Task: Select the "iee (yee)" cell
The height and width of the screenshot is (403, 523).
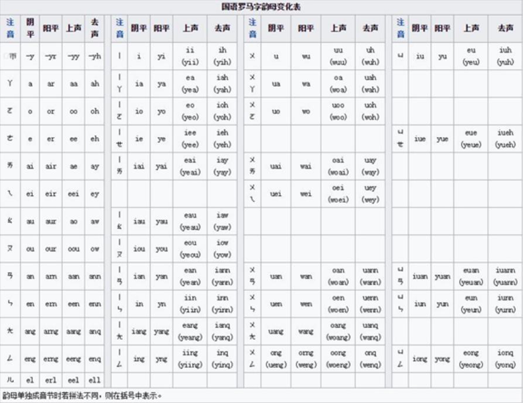Action: 190,139
